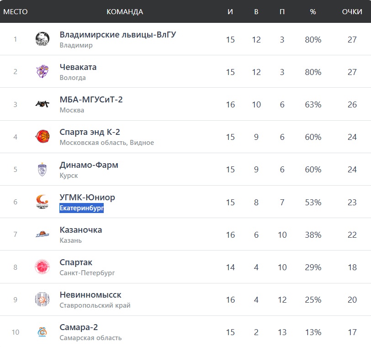Click the pink Спартак team logo
Image resolution: width=371 pixels, height=347 pixels.
pyautogui.click(x=42, y=267)
